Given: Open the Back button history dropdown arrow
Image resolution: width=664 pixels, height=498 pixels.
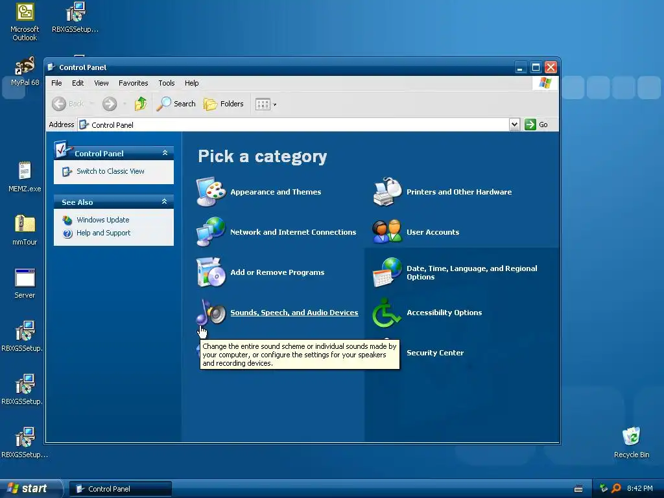Looking at the screenshot, I should (92, 104).
